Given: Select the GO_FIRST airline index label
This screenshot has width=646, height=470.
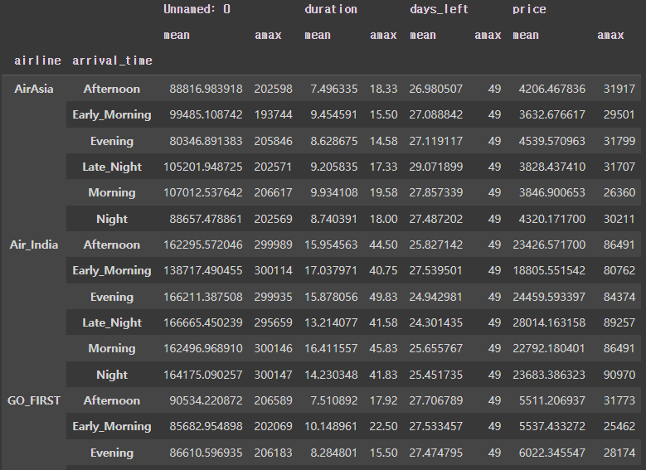Looking at the screenshot, I should pyautogui.click(x=34, y=400).
